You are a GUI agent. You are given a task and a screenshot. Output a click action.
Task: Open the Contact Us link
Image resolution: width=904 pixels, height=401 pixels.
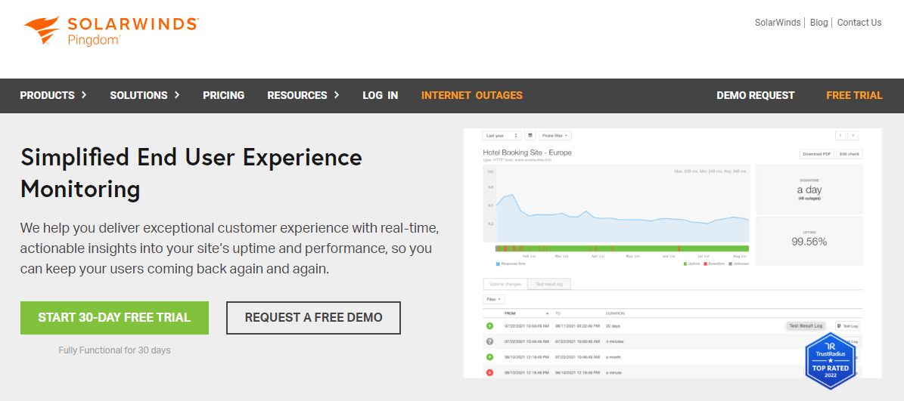click(x=859, y=23)
